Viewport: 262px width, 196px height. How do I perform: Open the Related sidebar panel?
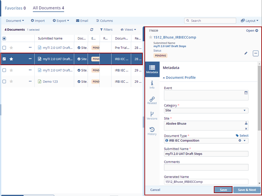152,100
